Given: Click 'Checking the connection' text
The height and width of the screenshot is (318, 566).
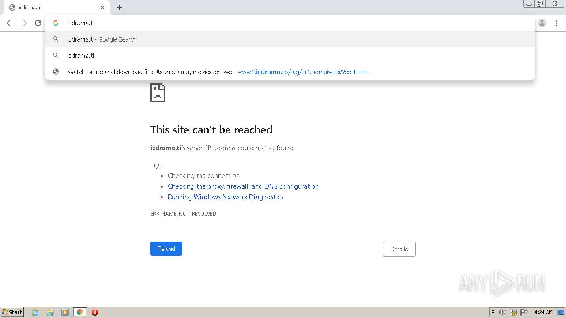Looking at the screenshot, I should click(204, 176).
